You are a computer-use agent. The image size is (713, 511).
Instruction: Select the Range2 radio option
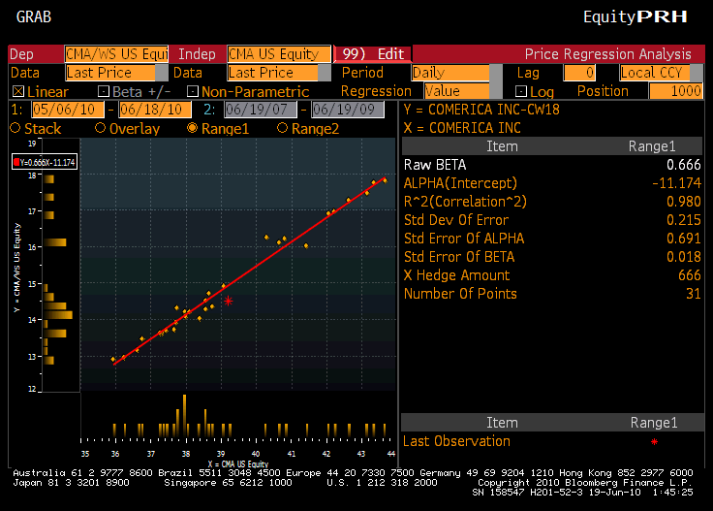point(282,128)
